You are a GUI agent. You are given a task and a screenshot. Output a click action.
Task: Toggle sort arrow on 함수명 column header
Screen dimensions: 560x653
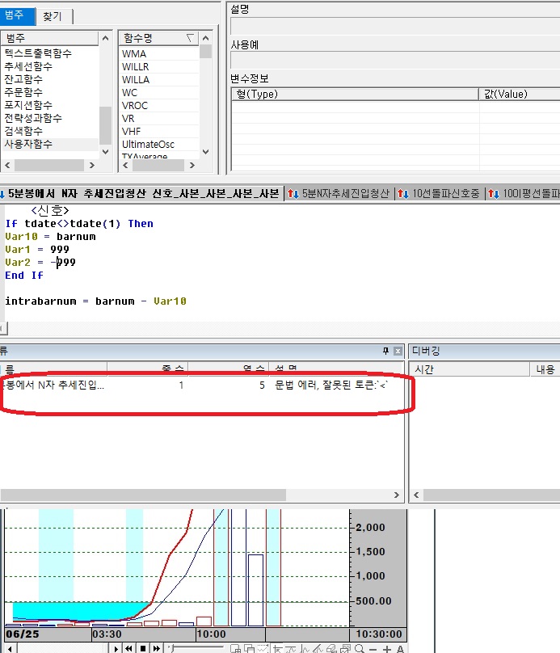pos(190,37)
